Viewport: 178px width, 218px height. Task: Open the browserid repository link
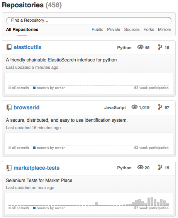(x=27, y=107)
